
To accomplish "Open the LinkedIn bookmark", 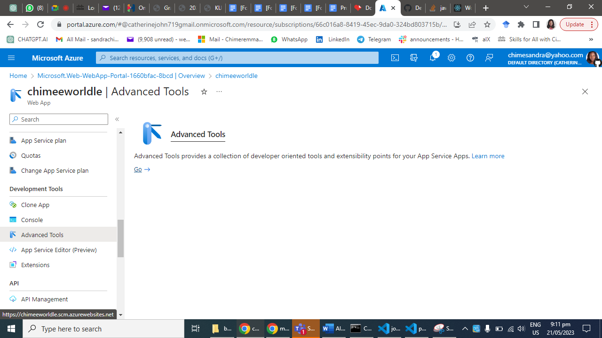I will (333, 39).
